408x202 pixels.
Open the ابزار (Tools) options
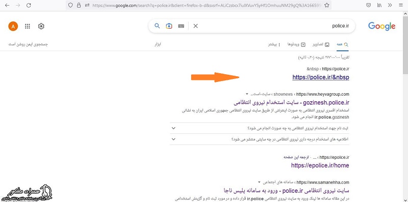point(158,44)
